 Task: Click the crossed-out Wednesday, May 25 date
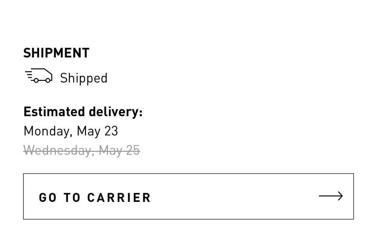[x=81, y=150]
